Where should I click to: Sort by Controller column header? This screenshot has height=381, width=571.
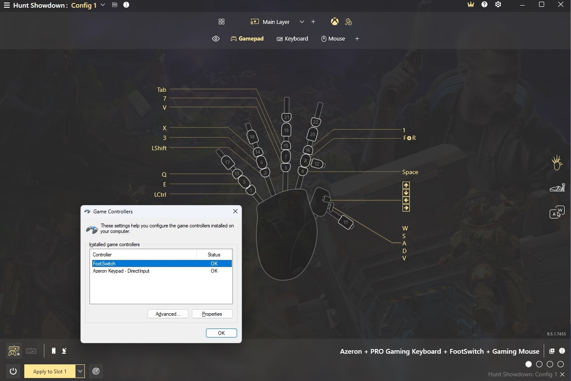(x=143, y=255)
